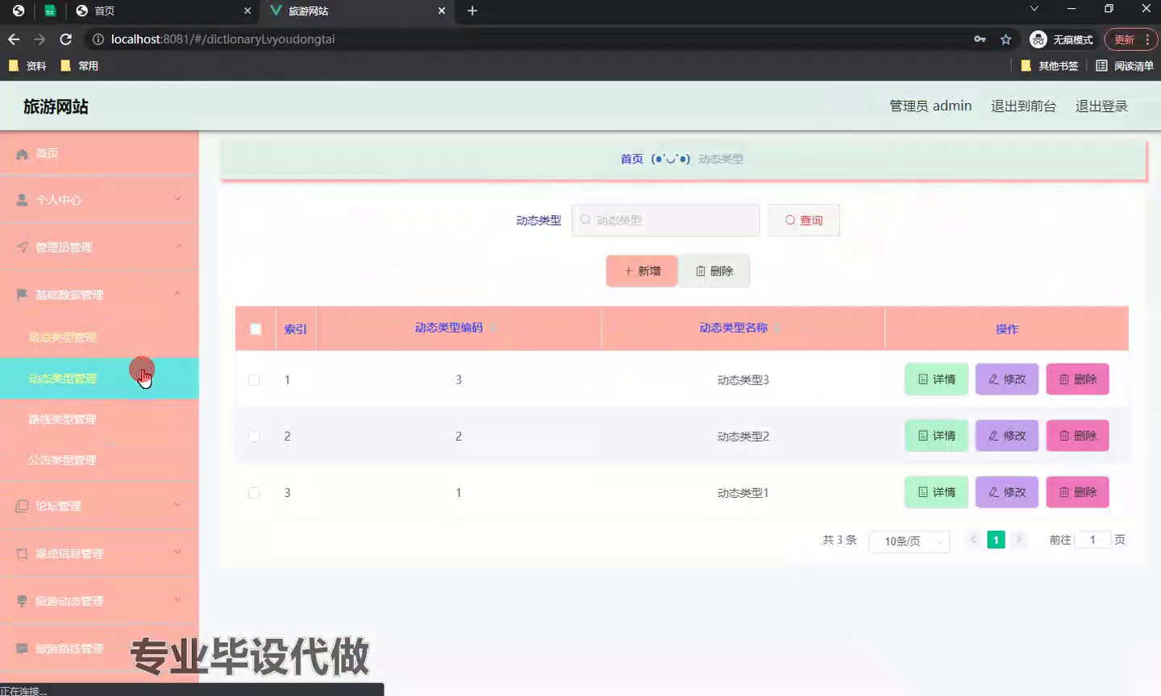
Task: Click the 新增 add button
Action: pyautogui.click(x=642, y=271)
